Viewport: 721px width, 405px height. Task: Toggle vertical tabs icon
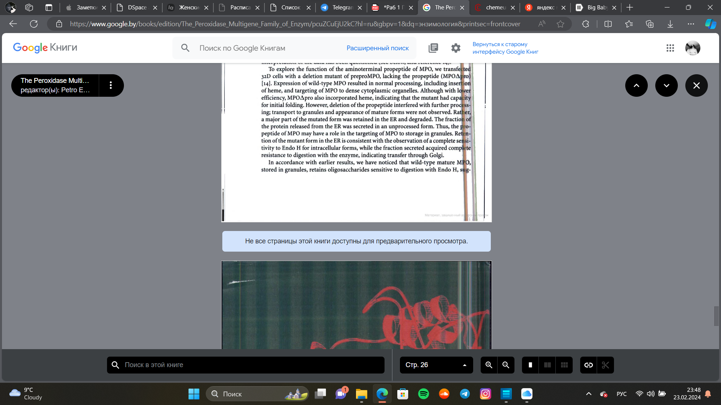pos(49,7)
